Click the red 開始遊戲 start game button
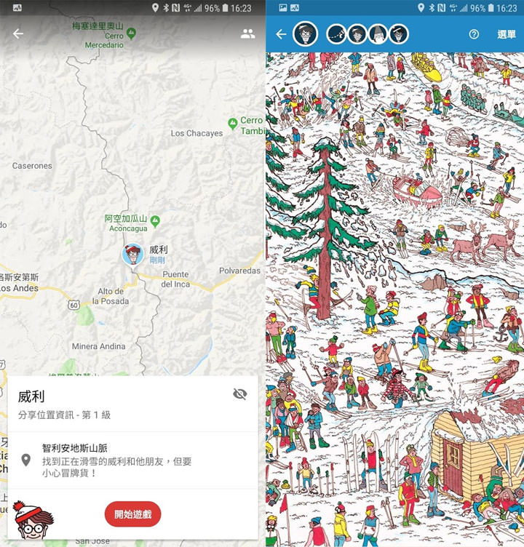The image size is (524, 547). [132, 514]
